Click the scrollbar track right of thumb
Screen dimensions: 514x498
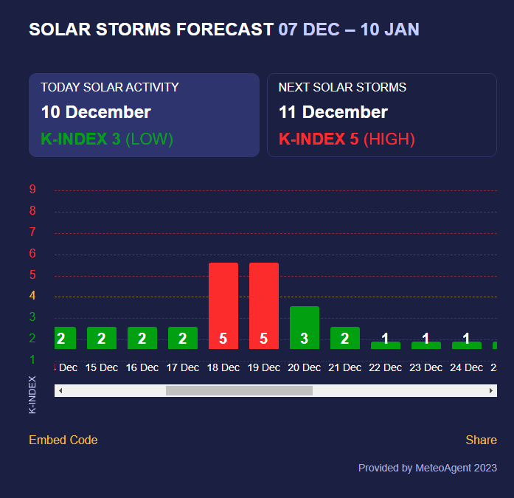point(399,390)
